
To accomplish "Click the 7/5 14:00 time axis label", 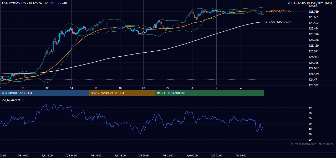I will pyautogui.click(x=71, y=156).
